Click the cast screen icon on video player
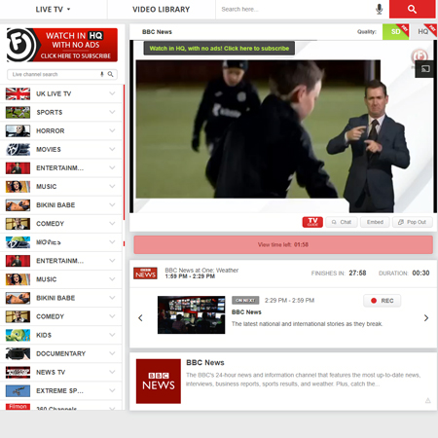 click(x=425, y=69)
